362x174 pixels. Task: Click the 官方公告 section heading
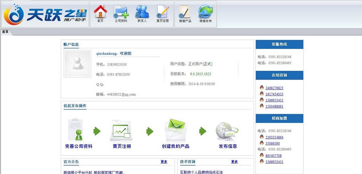click(x=71, y=162)
